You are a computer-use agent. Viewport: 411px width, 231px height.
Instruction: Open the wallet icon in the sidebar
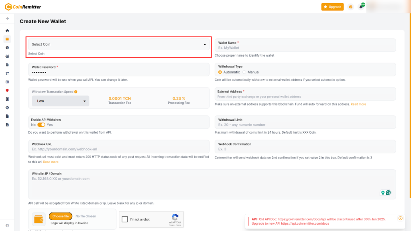[x=7, y=39]
